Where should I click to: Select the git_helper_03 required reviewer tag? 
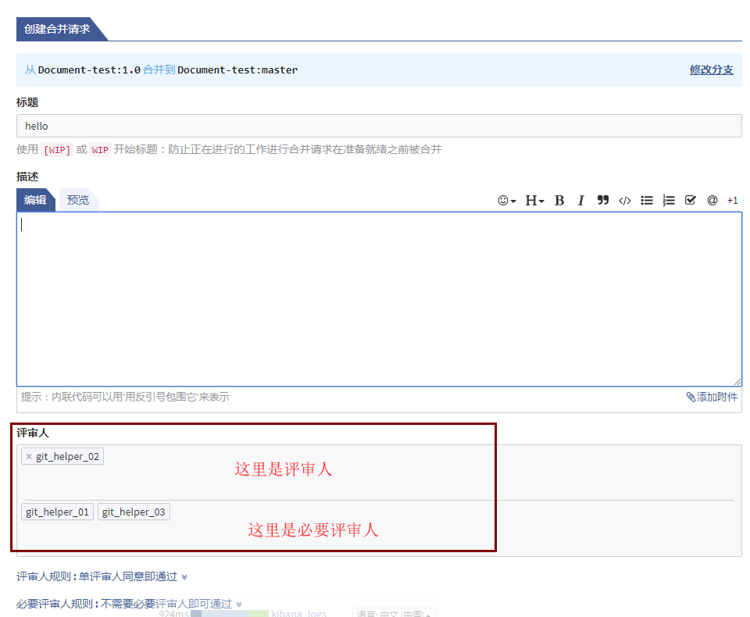pos(134,512)
